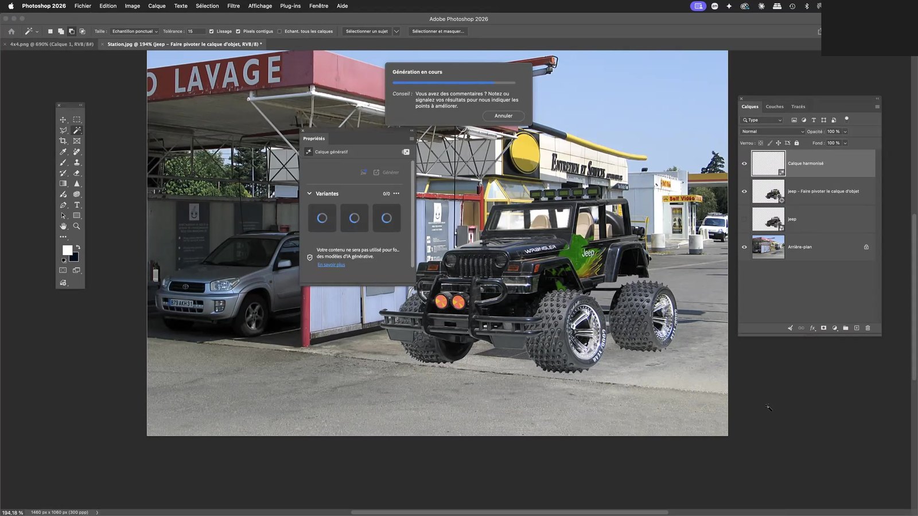
Task: Hide the Arrière-plan layer
Action: pyautogui.click(x=745, y=247)
